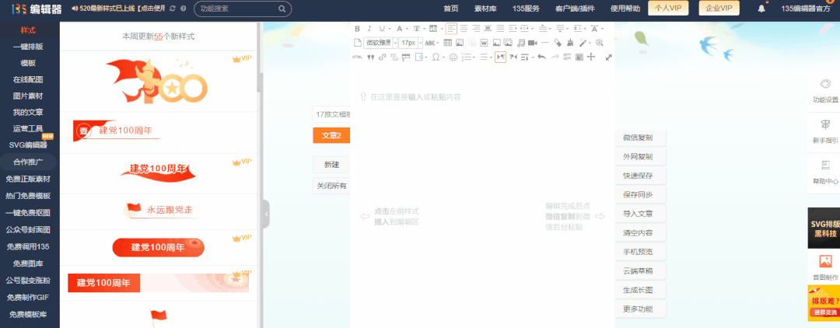Click the insert music icon

pos(521,43)
